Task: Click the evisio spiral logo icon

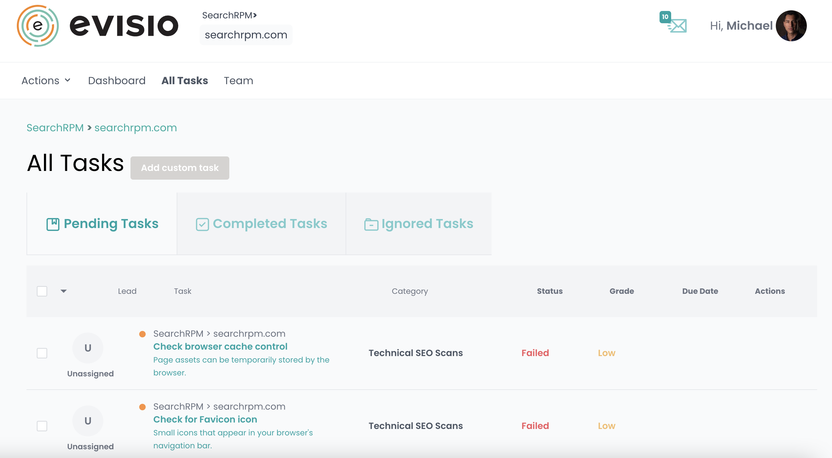Action: [38, 26]
